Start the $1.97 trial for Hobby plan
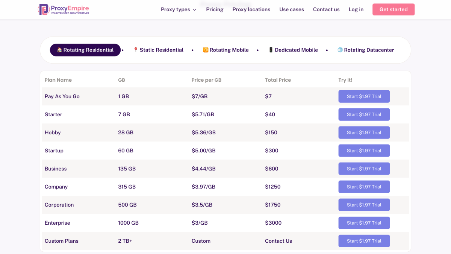 click(364, 132)
